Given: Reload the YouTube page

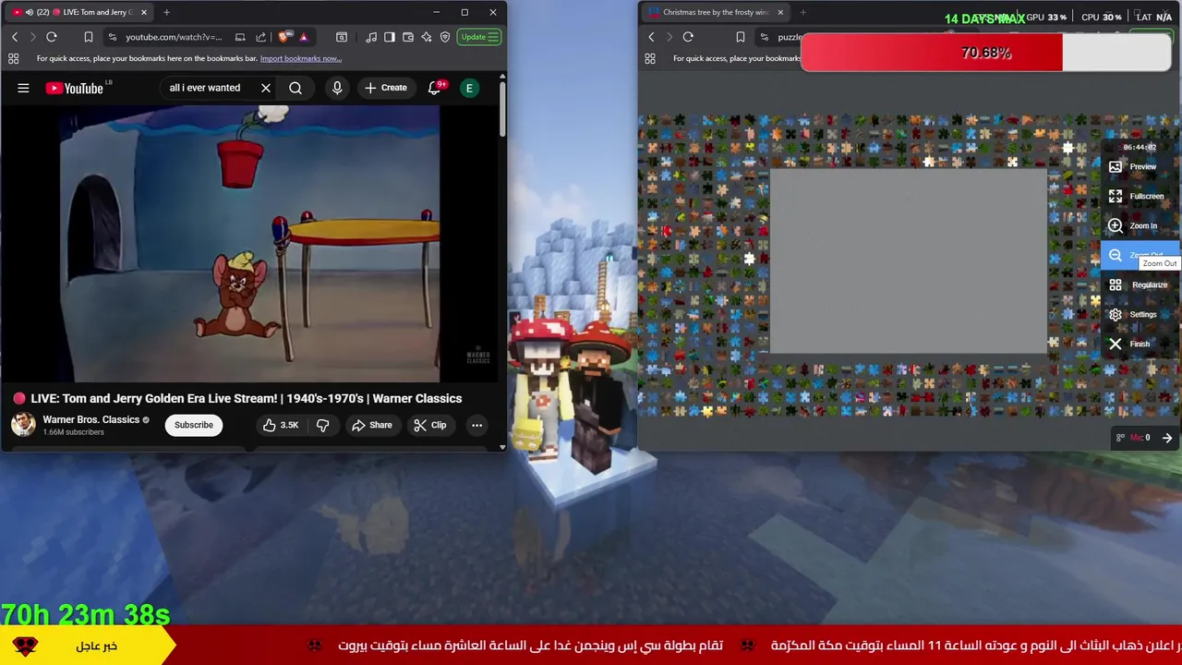Looking at the screenshot, I should tap(52, 37).
